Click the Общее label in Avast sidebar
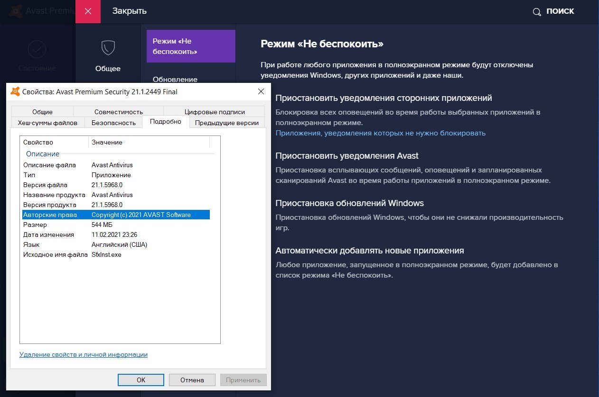The width and height of the screenshot is (599, 397). (x=108, y=69)
